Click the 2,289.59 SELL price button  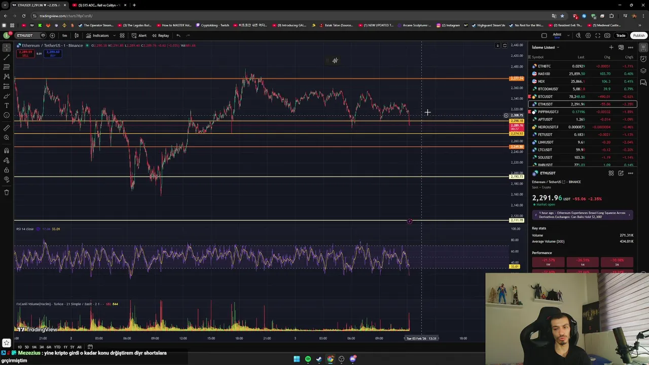point(25,53)
